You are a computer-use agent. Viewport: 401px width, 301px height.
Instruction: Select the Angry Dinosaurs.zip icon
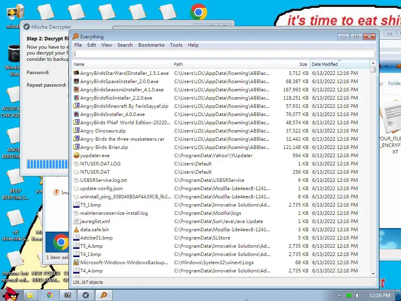pos(76,130)
